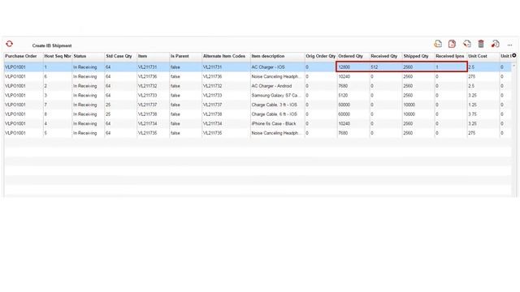Click Ordered Qty value 5120
Image resolution: width=520 pixels, height=292 pixels.
[x=343, y=96]
